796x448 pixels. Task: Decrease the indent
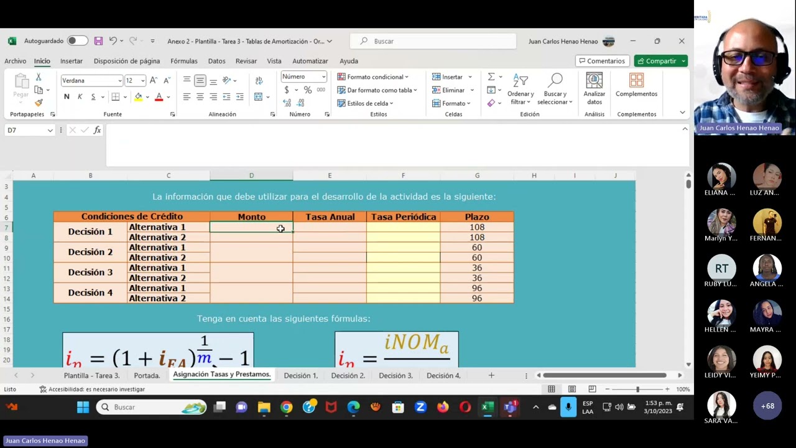226,96
